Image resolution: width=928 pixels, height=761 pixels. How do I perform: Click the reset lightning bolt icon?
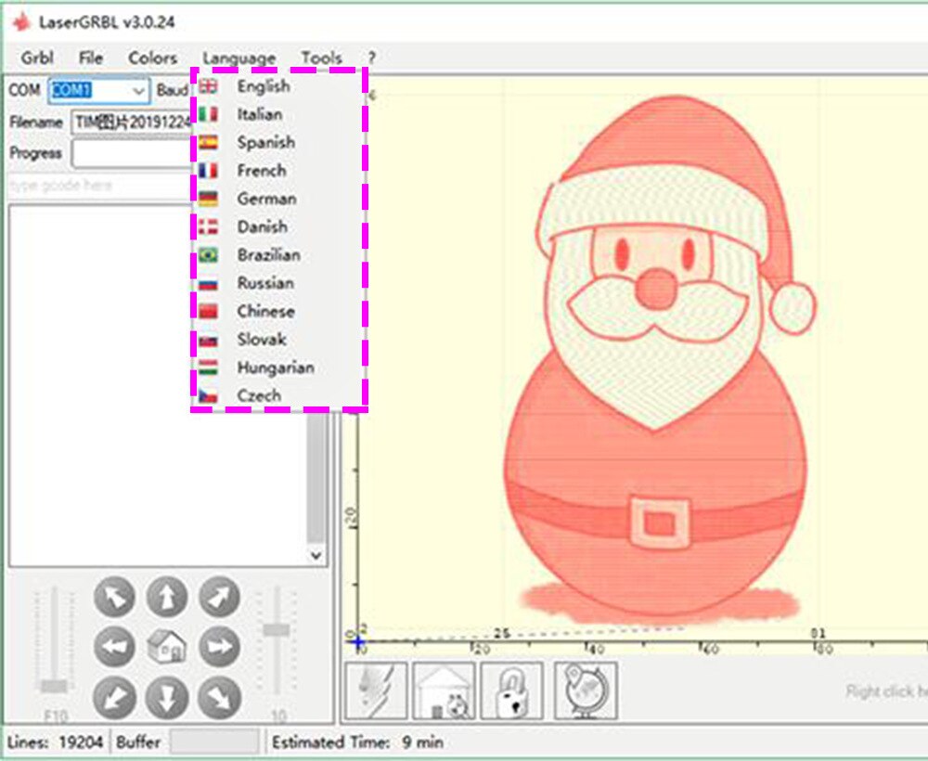(x=376, y=690)
